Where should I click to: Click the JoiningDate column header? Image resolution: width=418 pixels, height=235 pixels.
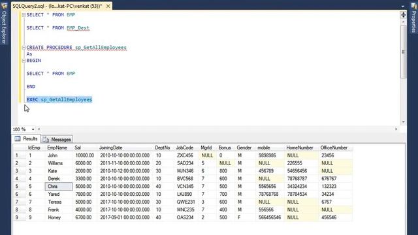point(125,148)
